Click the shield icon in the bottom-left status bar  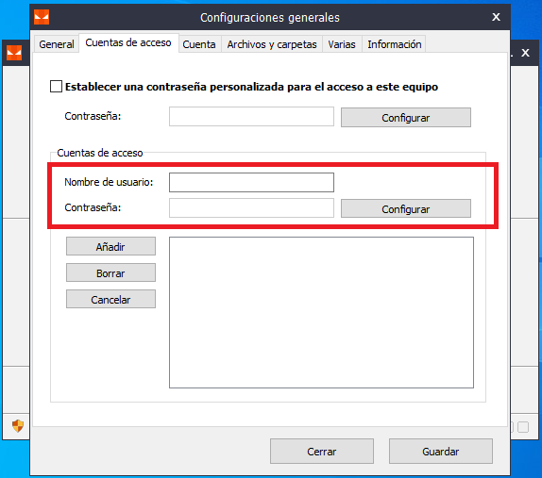click(x=18, y=426)
